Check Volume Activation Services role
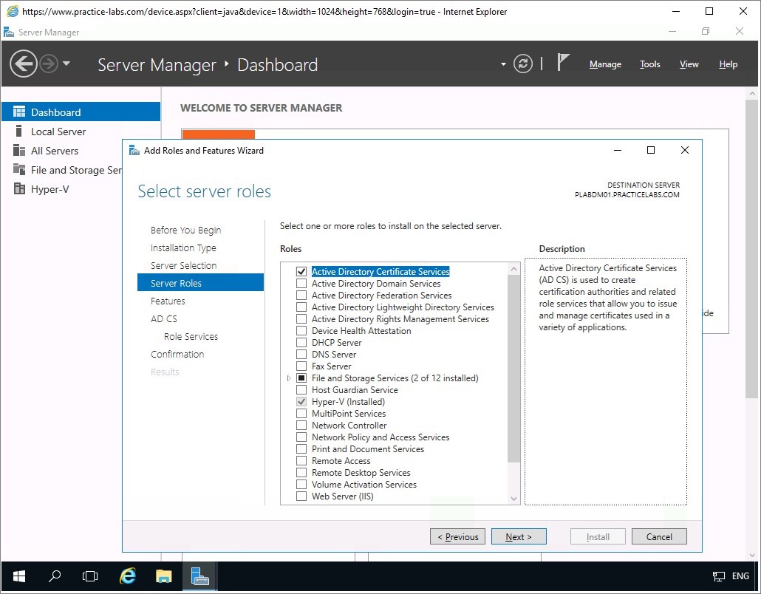 pyautogui.click(x=301, y=485)
